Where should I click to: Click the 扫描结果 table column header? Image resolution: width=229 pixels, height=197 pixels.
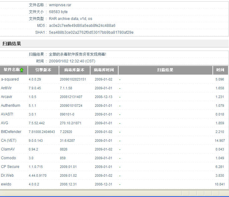[x=165, y=70]
